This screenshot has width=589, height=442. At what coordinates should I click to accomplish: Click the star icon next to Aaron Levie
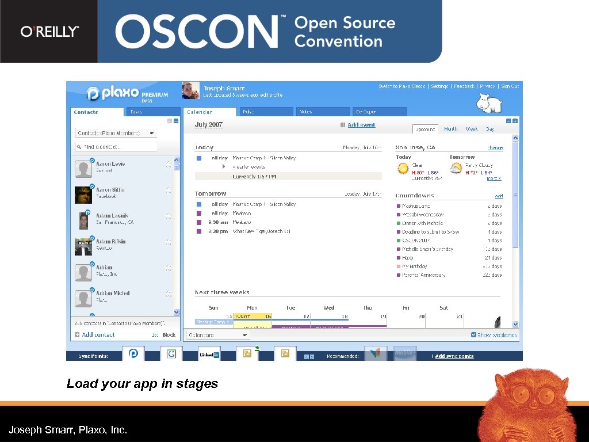(169, 165)
